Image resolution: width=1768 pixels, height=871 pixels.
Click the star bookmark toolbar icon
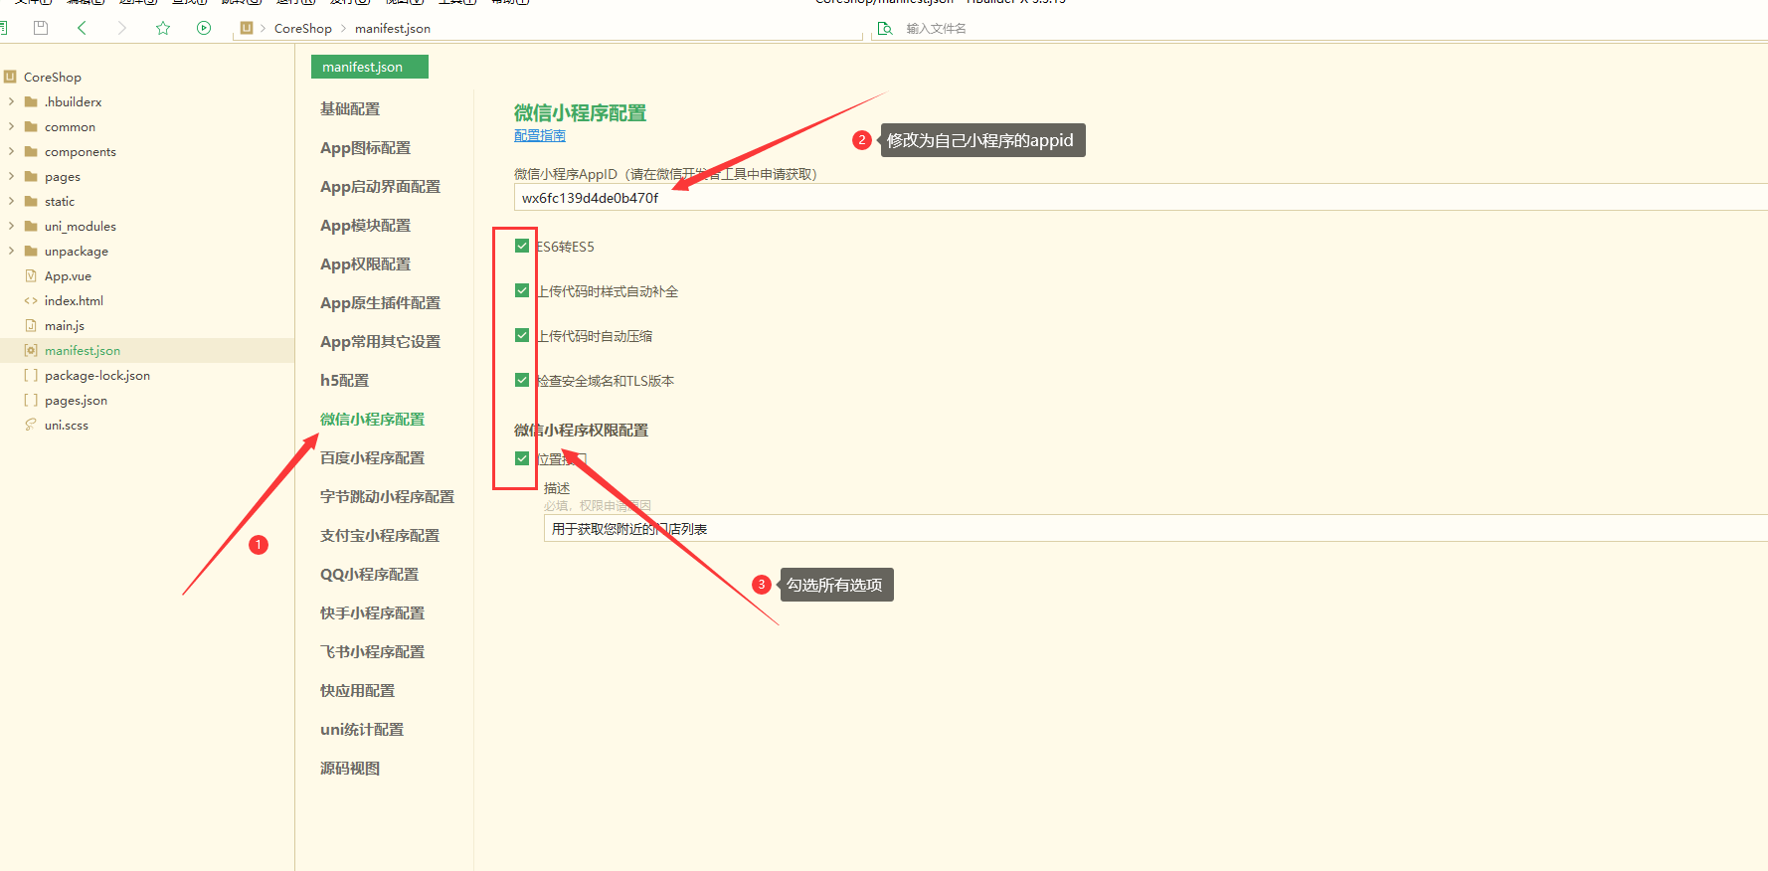coord(163,28)
